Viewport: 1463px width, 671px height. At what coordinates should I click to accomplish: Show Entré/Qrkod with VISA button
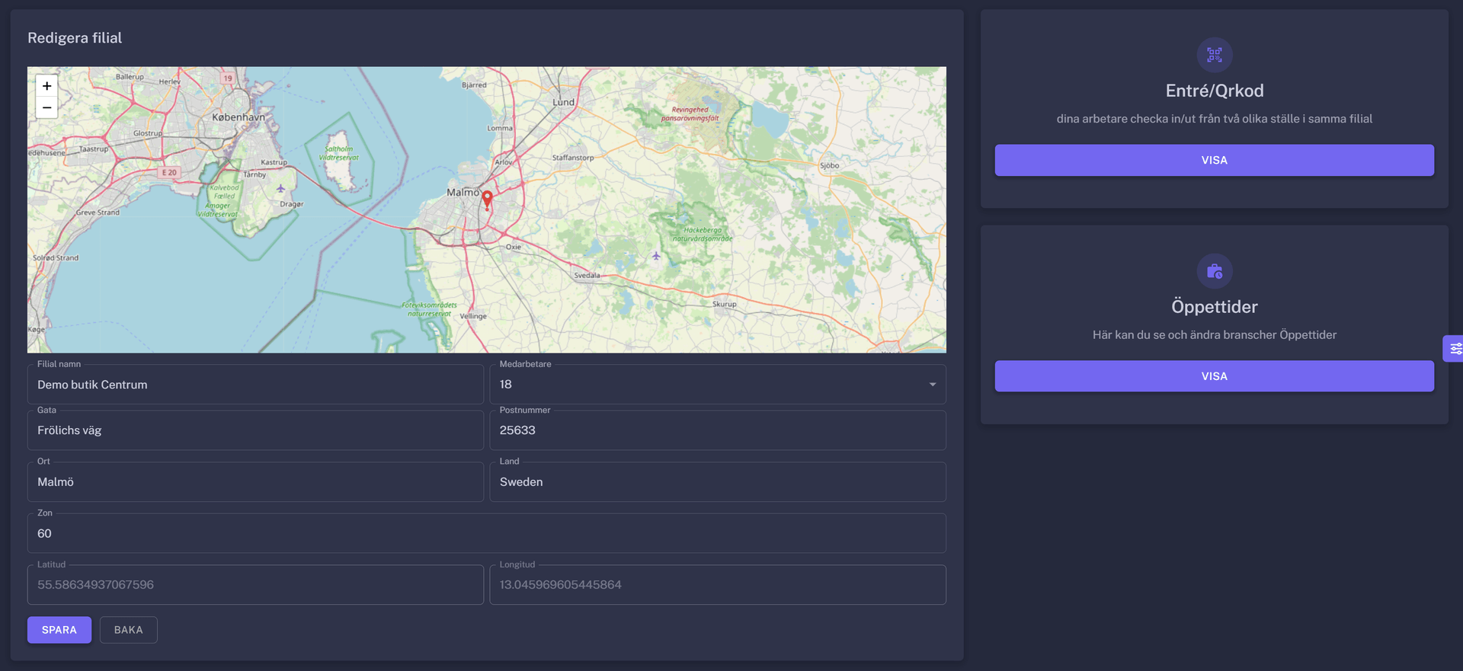[x=1214, y=161]
